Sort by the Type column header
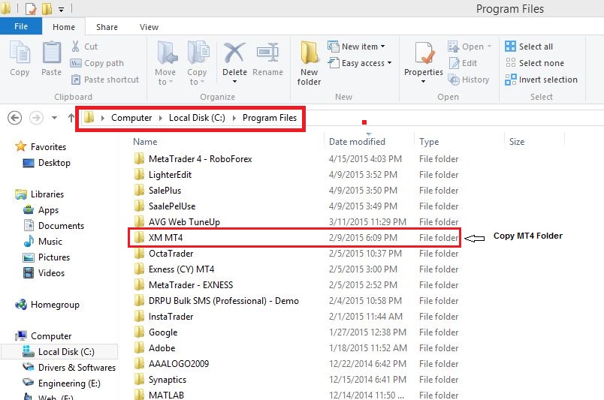 [x=429, y=142]
